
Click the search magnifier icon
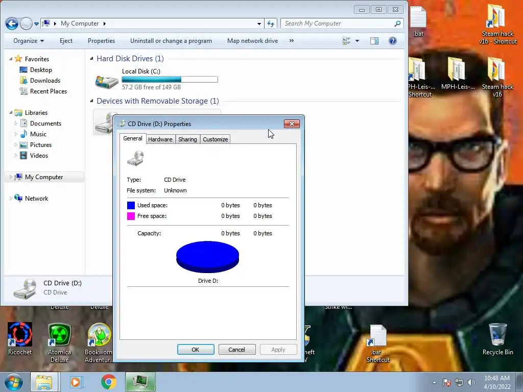[x=397, y=23]
